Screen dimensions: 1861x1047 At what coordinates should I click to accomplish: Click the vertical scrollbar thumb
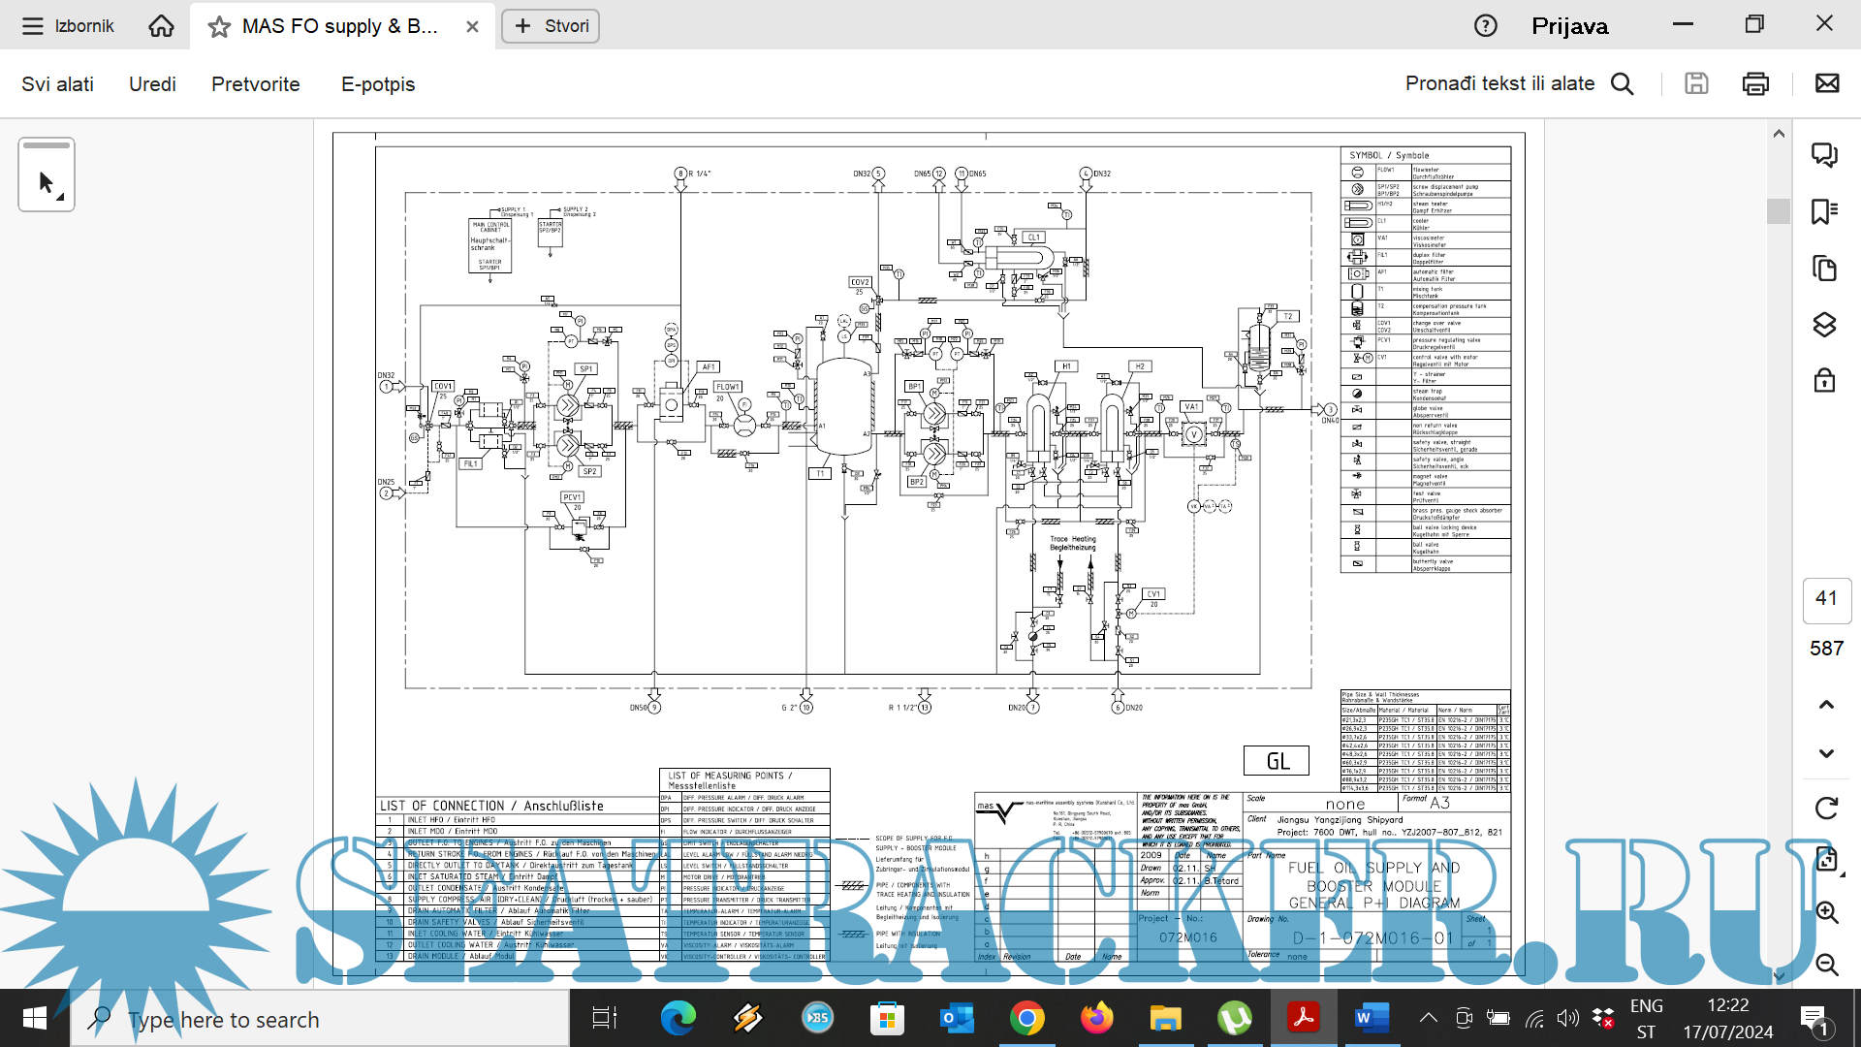pyautogui.click(x=1778, y=210)
